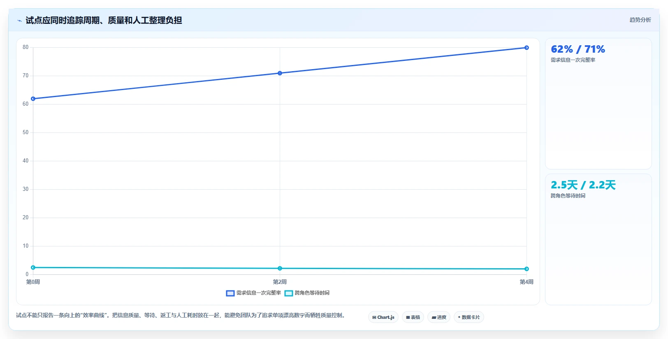Click the 数据卡片 tag chip
Image resolution: width=668 pixels, height=339 pixels.
point(469,317)
